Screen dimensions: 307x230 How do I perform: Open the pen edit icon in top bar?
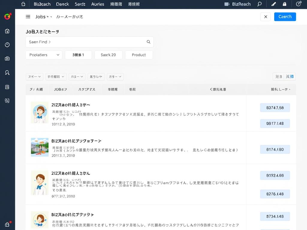point(273,4)
